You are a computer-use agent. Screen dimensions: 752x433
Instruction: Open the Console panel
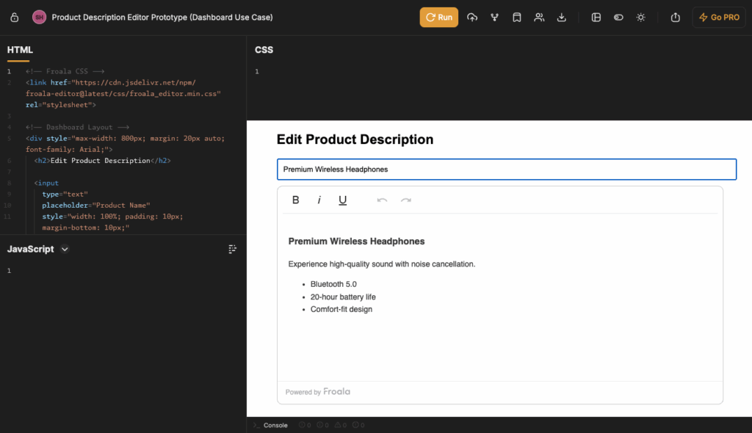click(275, 426)
